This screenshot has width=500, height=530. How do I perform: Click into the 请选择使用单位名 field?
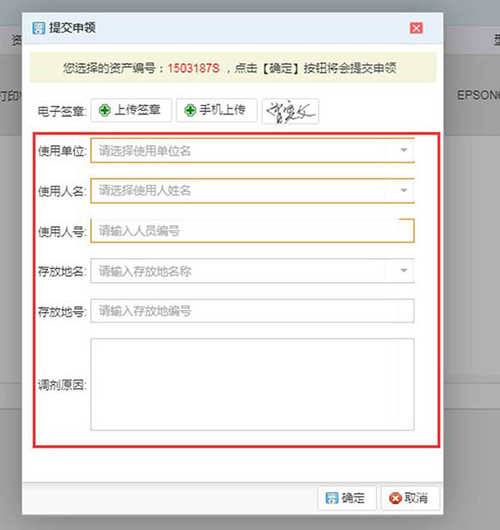pyautogui.click(x=242, y=150)
